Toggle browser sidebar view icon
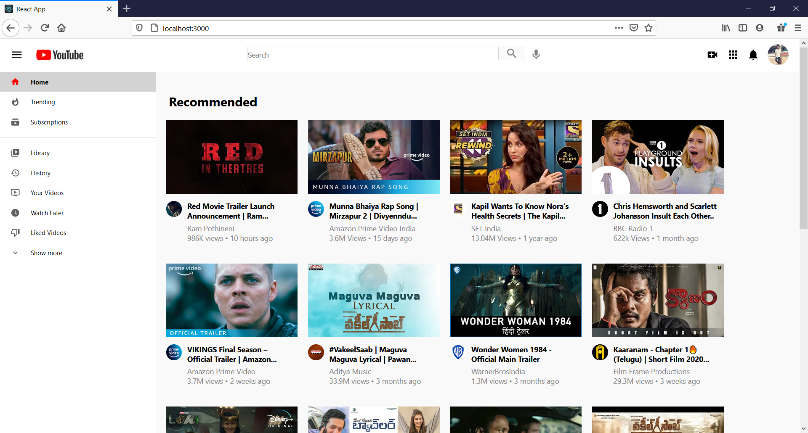The width and height of the screenshot is (808, 433). point(743,28)
